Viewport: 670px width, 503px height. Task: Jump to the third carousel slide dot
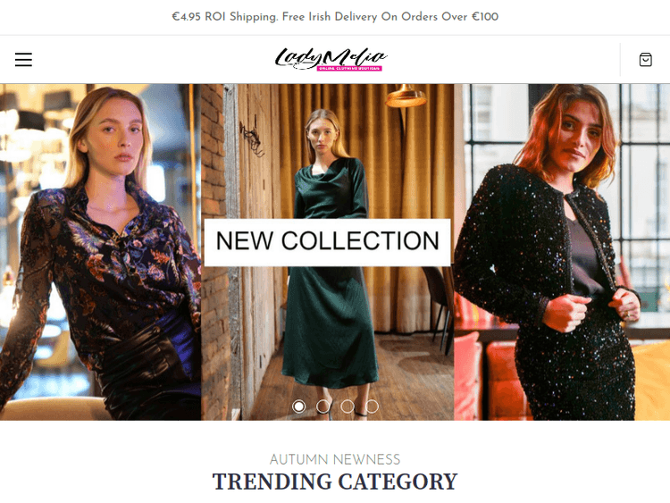348,406
